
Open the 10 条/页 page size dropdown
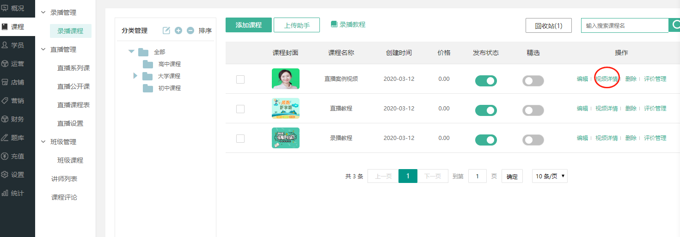[x=549, y=176]
